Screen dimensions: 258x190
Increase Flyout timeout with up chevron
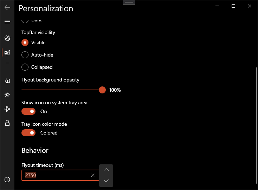[x=106, y=170]
